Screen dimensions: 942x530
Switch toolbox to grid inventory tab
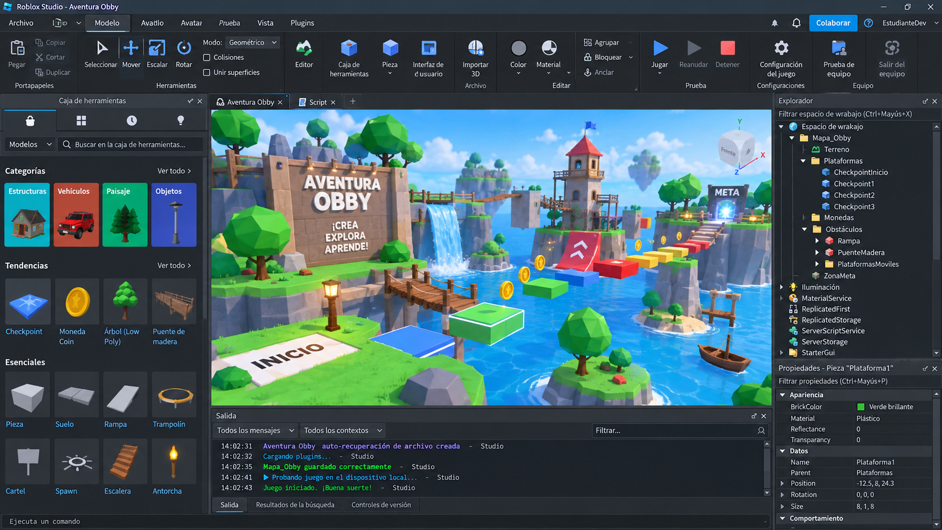(81, 121)
